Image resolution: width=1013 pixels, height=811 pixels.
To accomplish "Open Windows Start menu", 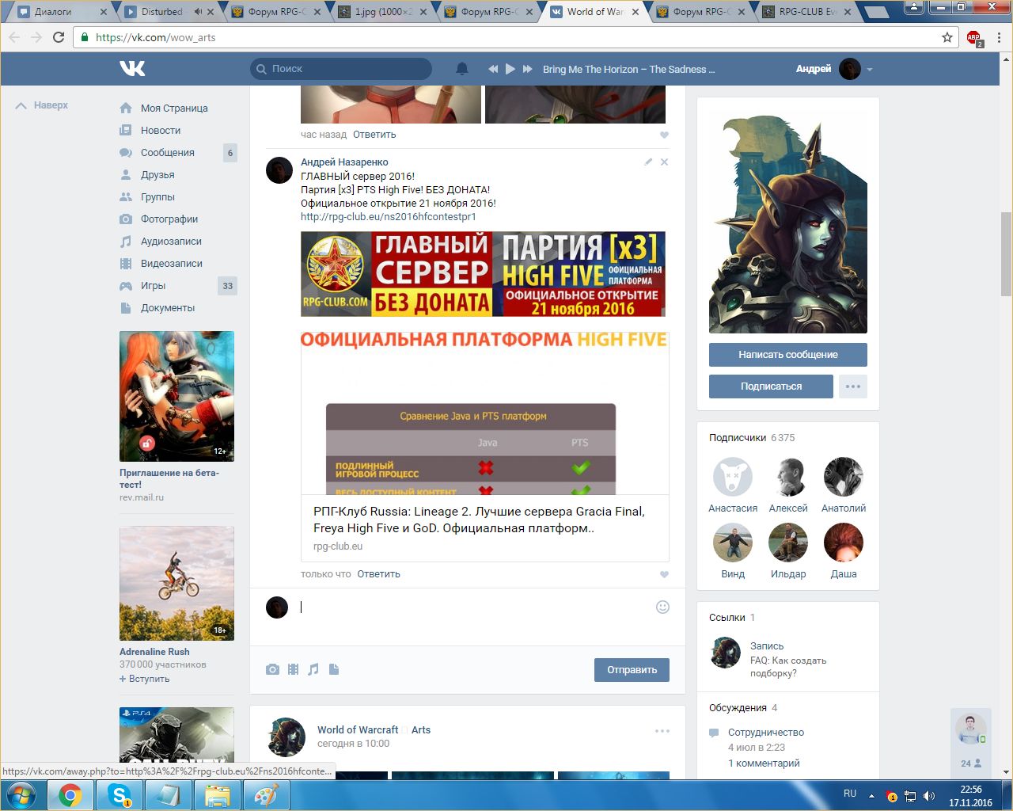I will tap(21, 794).
